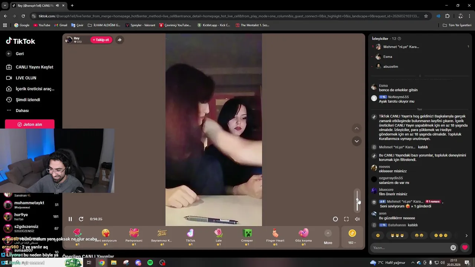Screen dimensions: 475x267
Task: Send the Creeper gift
Action: [247, 237]
